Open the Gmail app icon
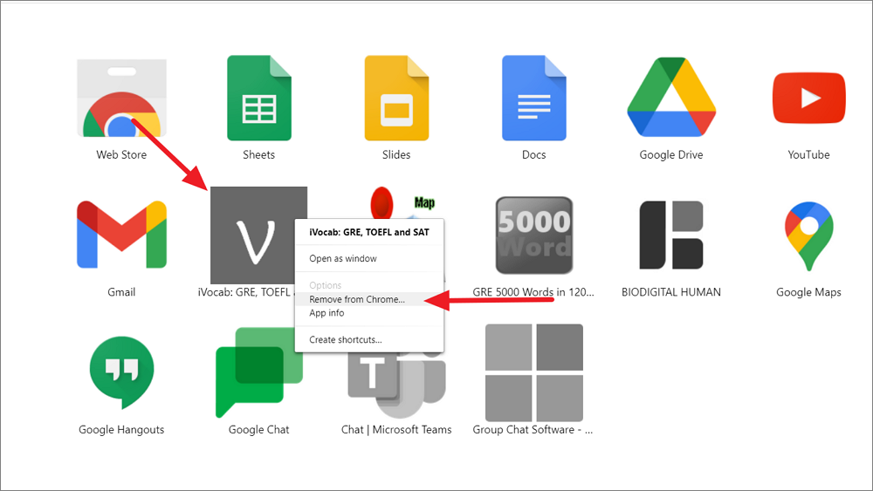This screenshot has height=491, width=873. tap(121, 235)
